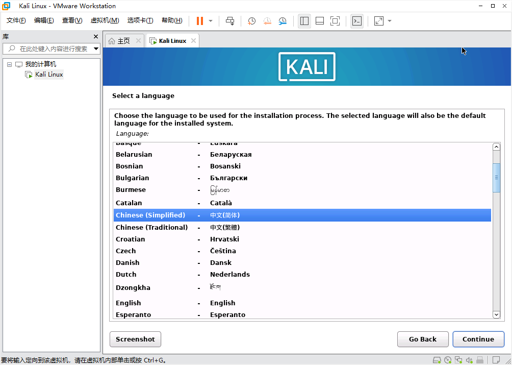The width and height of the screenshot is (512, 365).
Task: Close the Kali Linux tab
Action: click(193, 41)
